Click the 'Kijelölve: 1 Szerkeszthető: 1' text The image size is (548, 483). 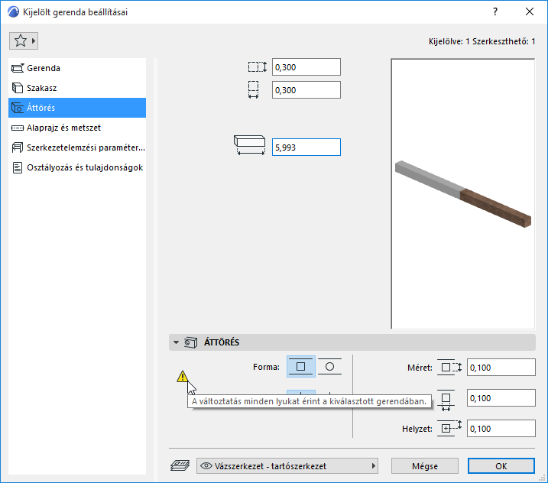click(x=482, y=41)
